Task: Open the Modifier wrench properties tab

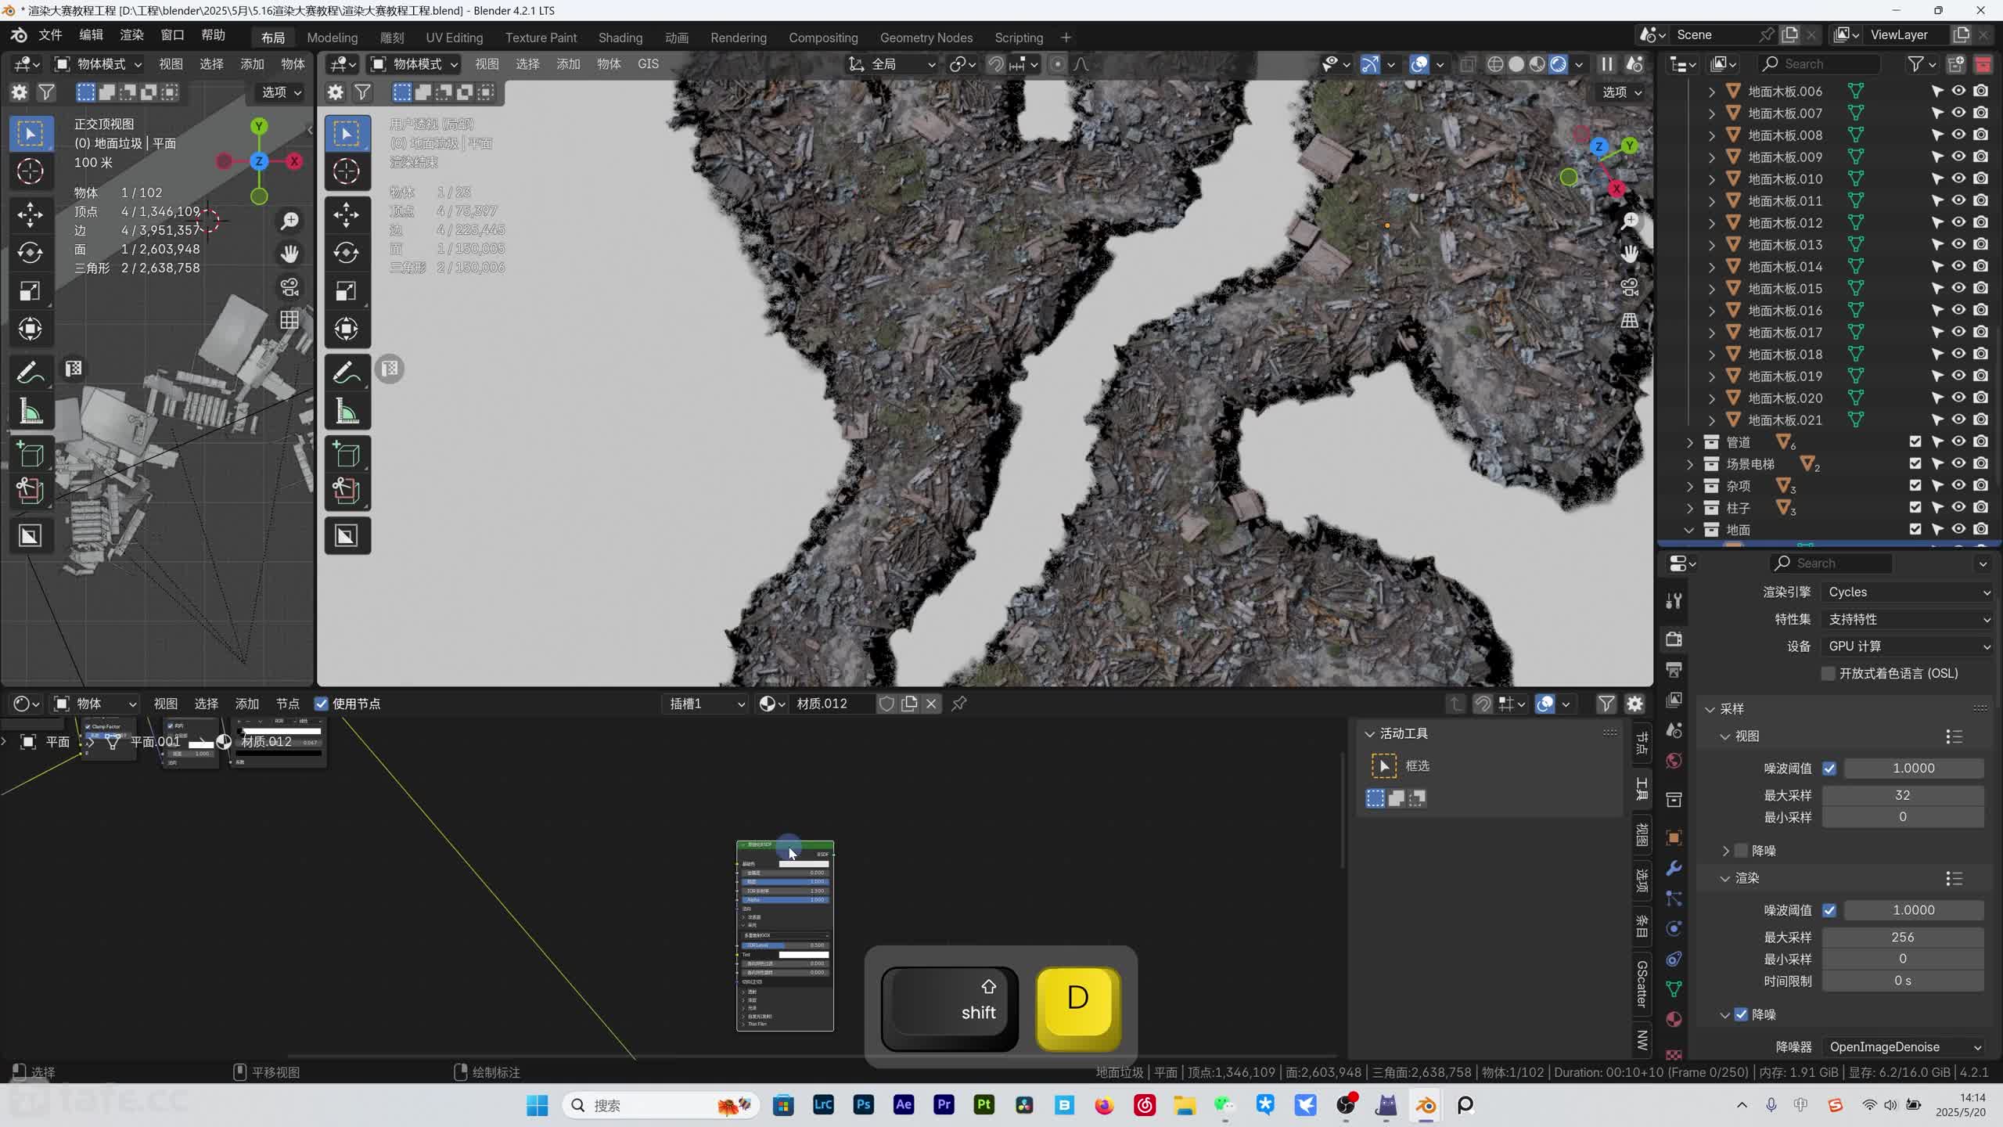Action: click(1674, 868)
